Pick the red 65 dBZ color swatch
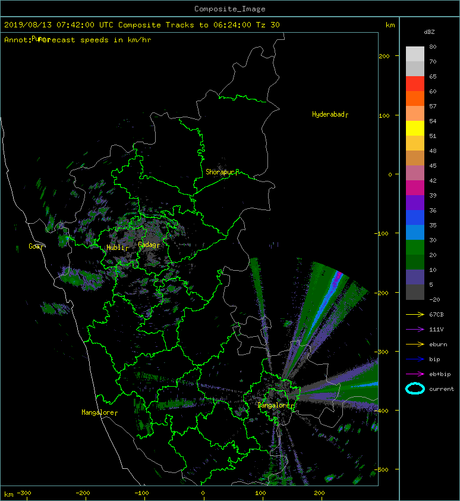Image resolution: width=460 pixels, height=501 pixels. click(x=415, y=84)
